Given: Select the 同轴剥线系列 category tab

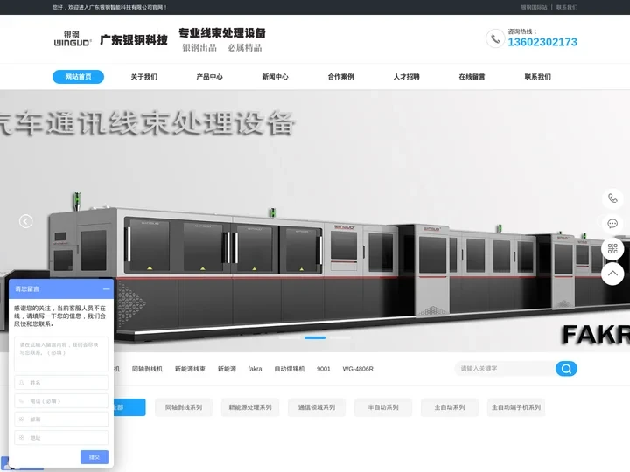Looking at the screenshot, I should 184,407.
